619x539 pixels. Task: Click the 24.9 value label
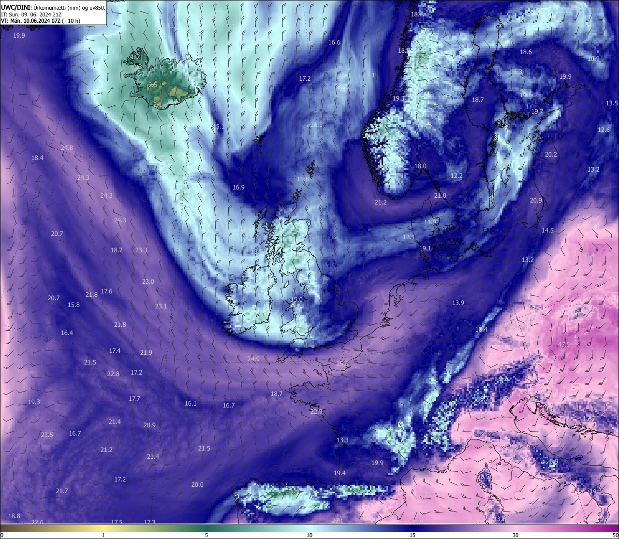click(x=253, y=359)
